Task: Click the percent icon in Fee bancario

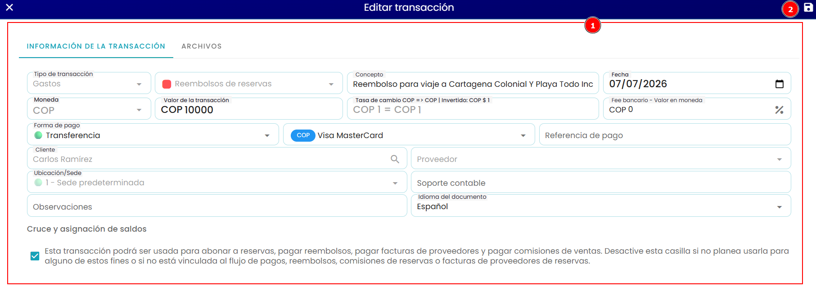Action: tap(780, 110)
